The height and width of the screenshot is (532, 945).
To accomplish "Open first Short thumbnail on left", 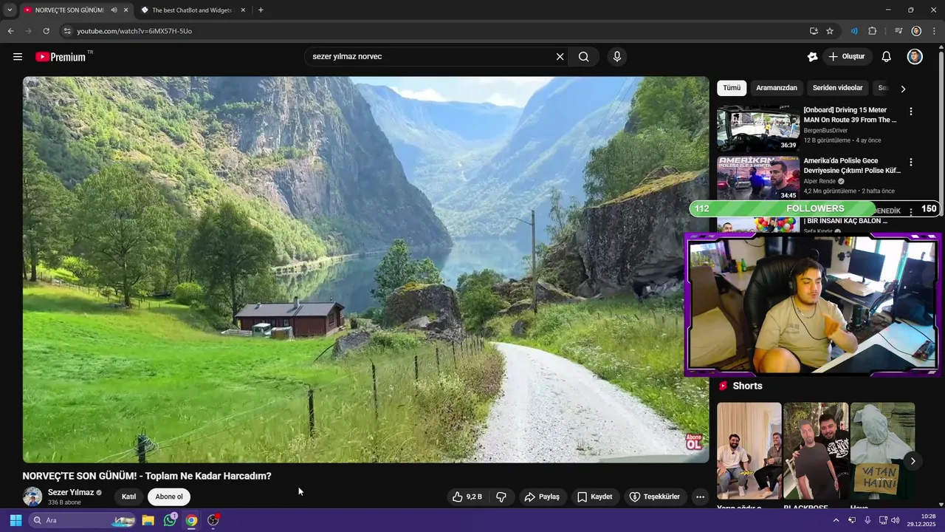I will click(x=749, y=451).
